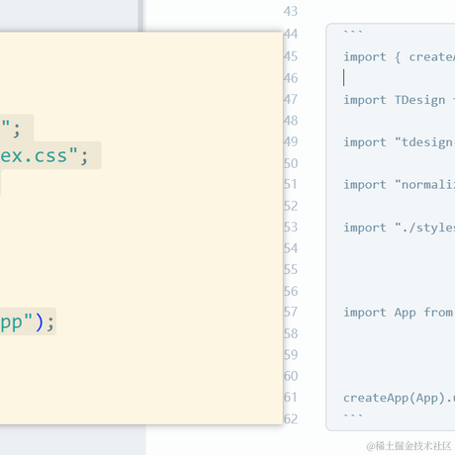
Task: Click the 'createApp(App).' code line
Action: point(399,398)
